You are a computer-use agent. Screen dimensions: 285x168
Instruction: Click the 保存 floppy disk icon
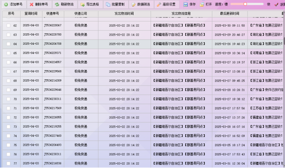pyautogui.click(x=185, y=4)
